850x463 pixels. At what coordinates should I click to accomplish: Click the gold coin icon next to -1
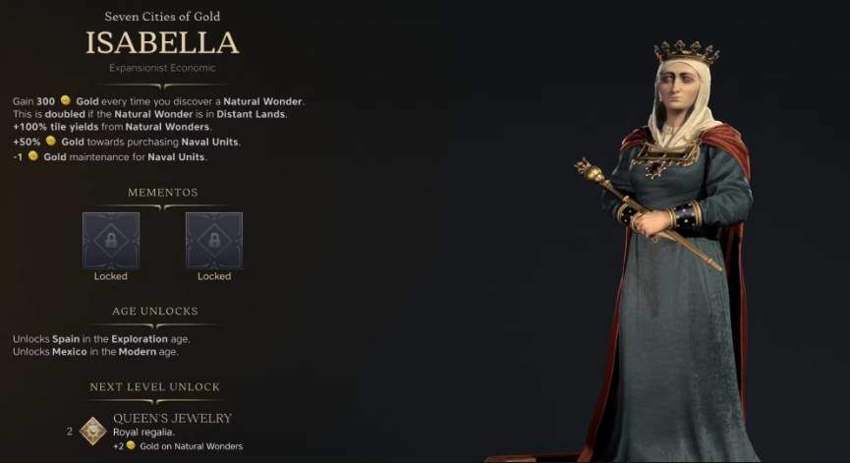tap(33, 156)
